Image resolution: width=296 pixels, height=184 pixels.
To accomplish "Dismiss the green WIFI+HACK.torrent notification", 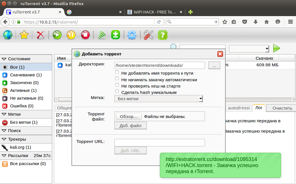I will [220, 165].
